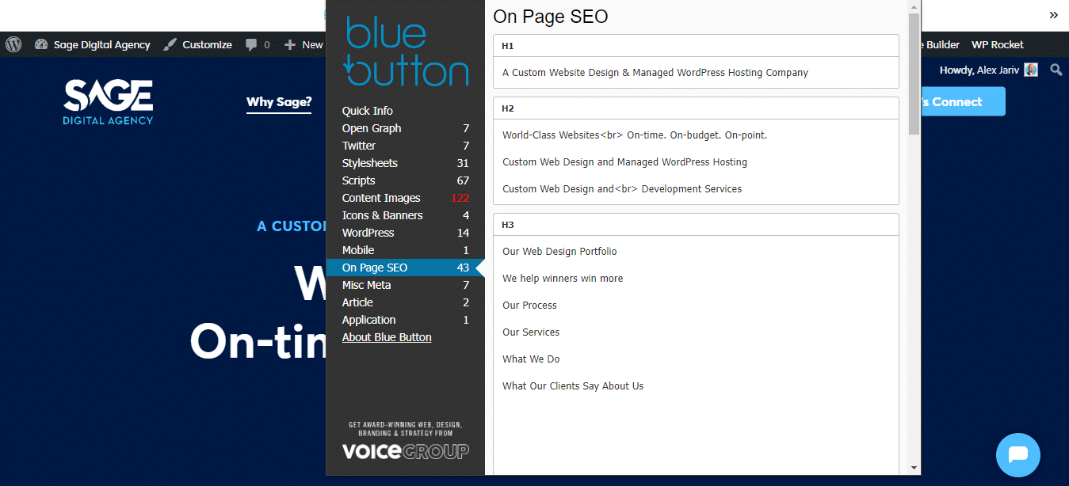Open the Icons & Banners section

point(406,215)
